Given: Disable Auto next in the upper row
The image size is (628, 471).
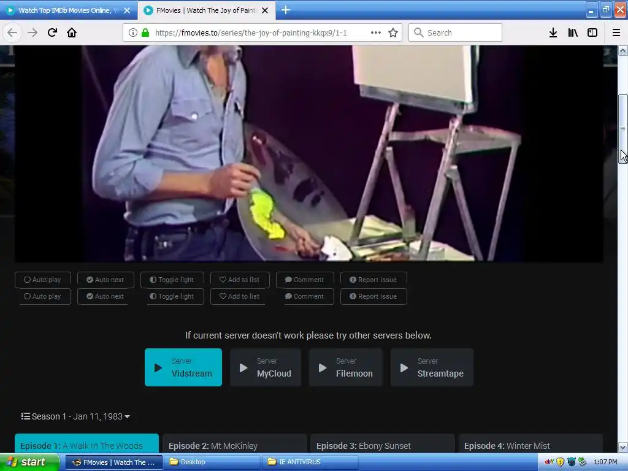Looking at the screenshot, I should pyautogui.click(x=105, y=280).
